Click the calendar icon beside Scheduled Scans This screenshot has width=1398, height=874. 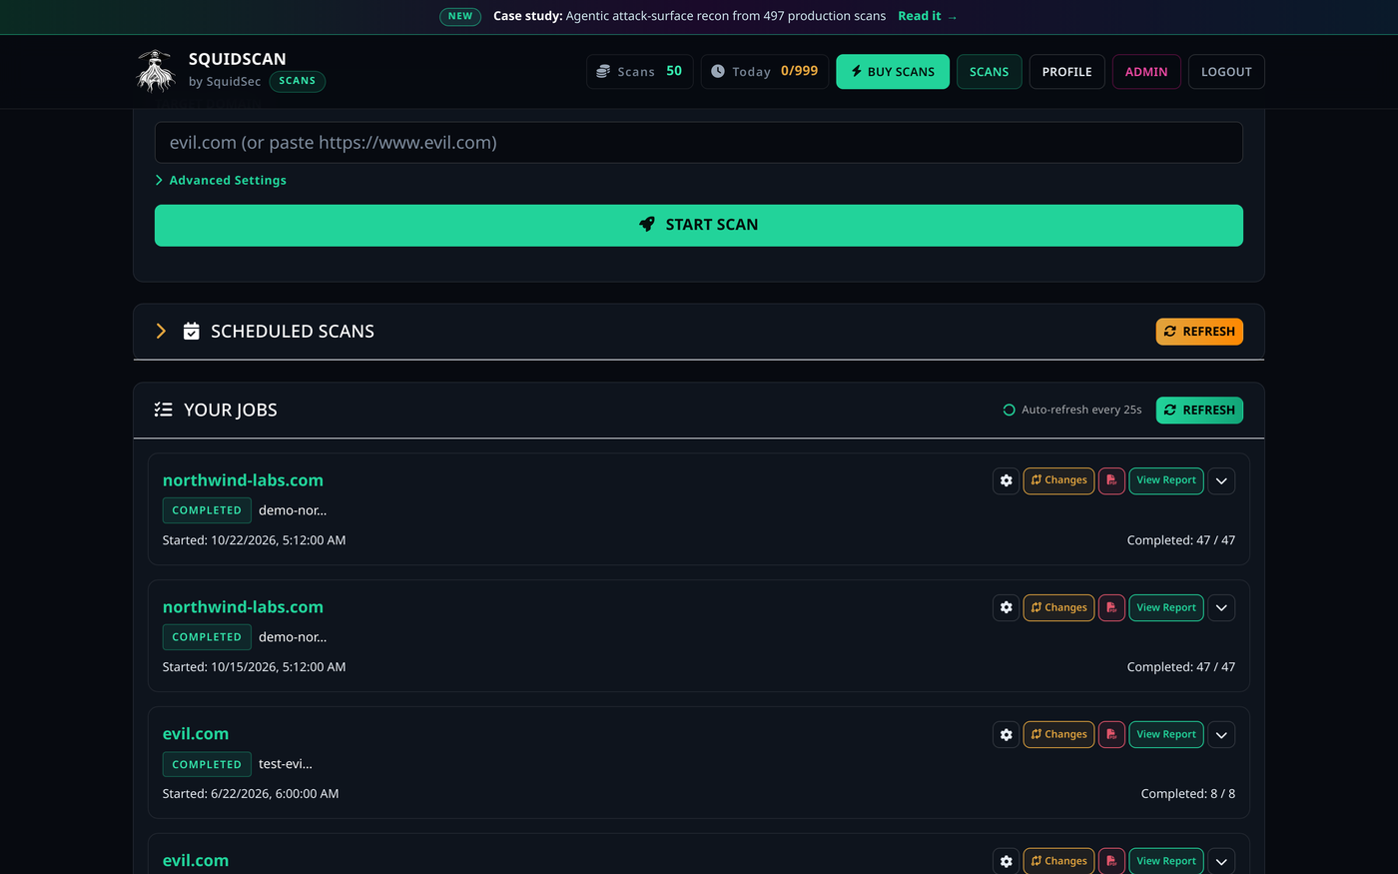[x=192, y=332]
